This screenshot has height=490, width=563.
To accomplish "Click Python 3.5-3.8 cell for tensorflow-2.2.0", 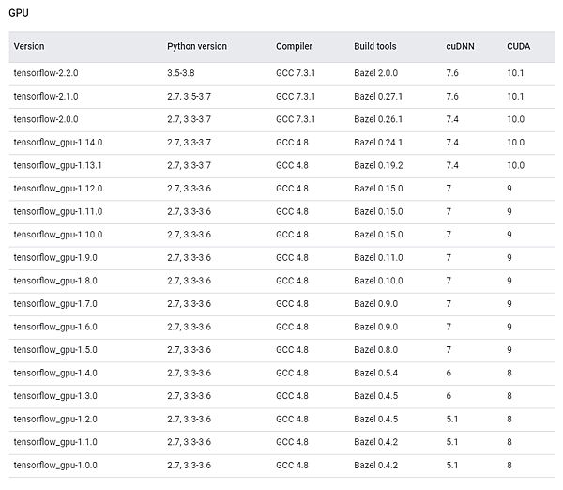I will coord(180,73).
